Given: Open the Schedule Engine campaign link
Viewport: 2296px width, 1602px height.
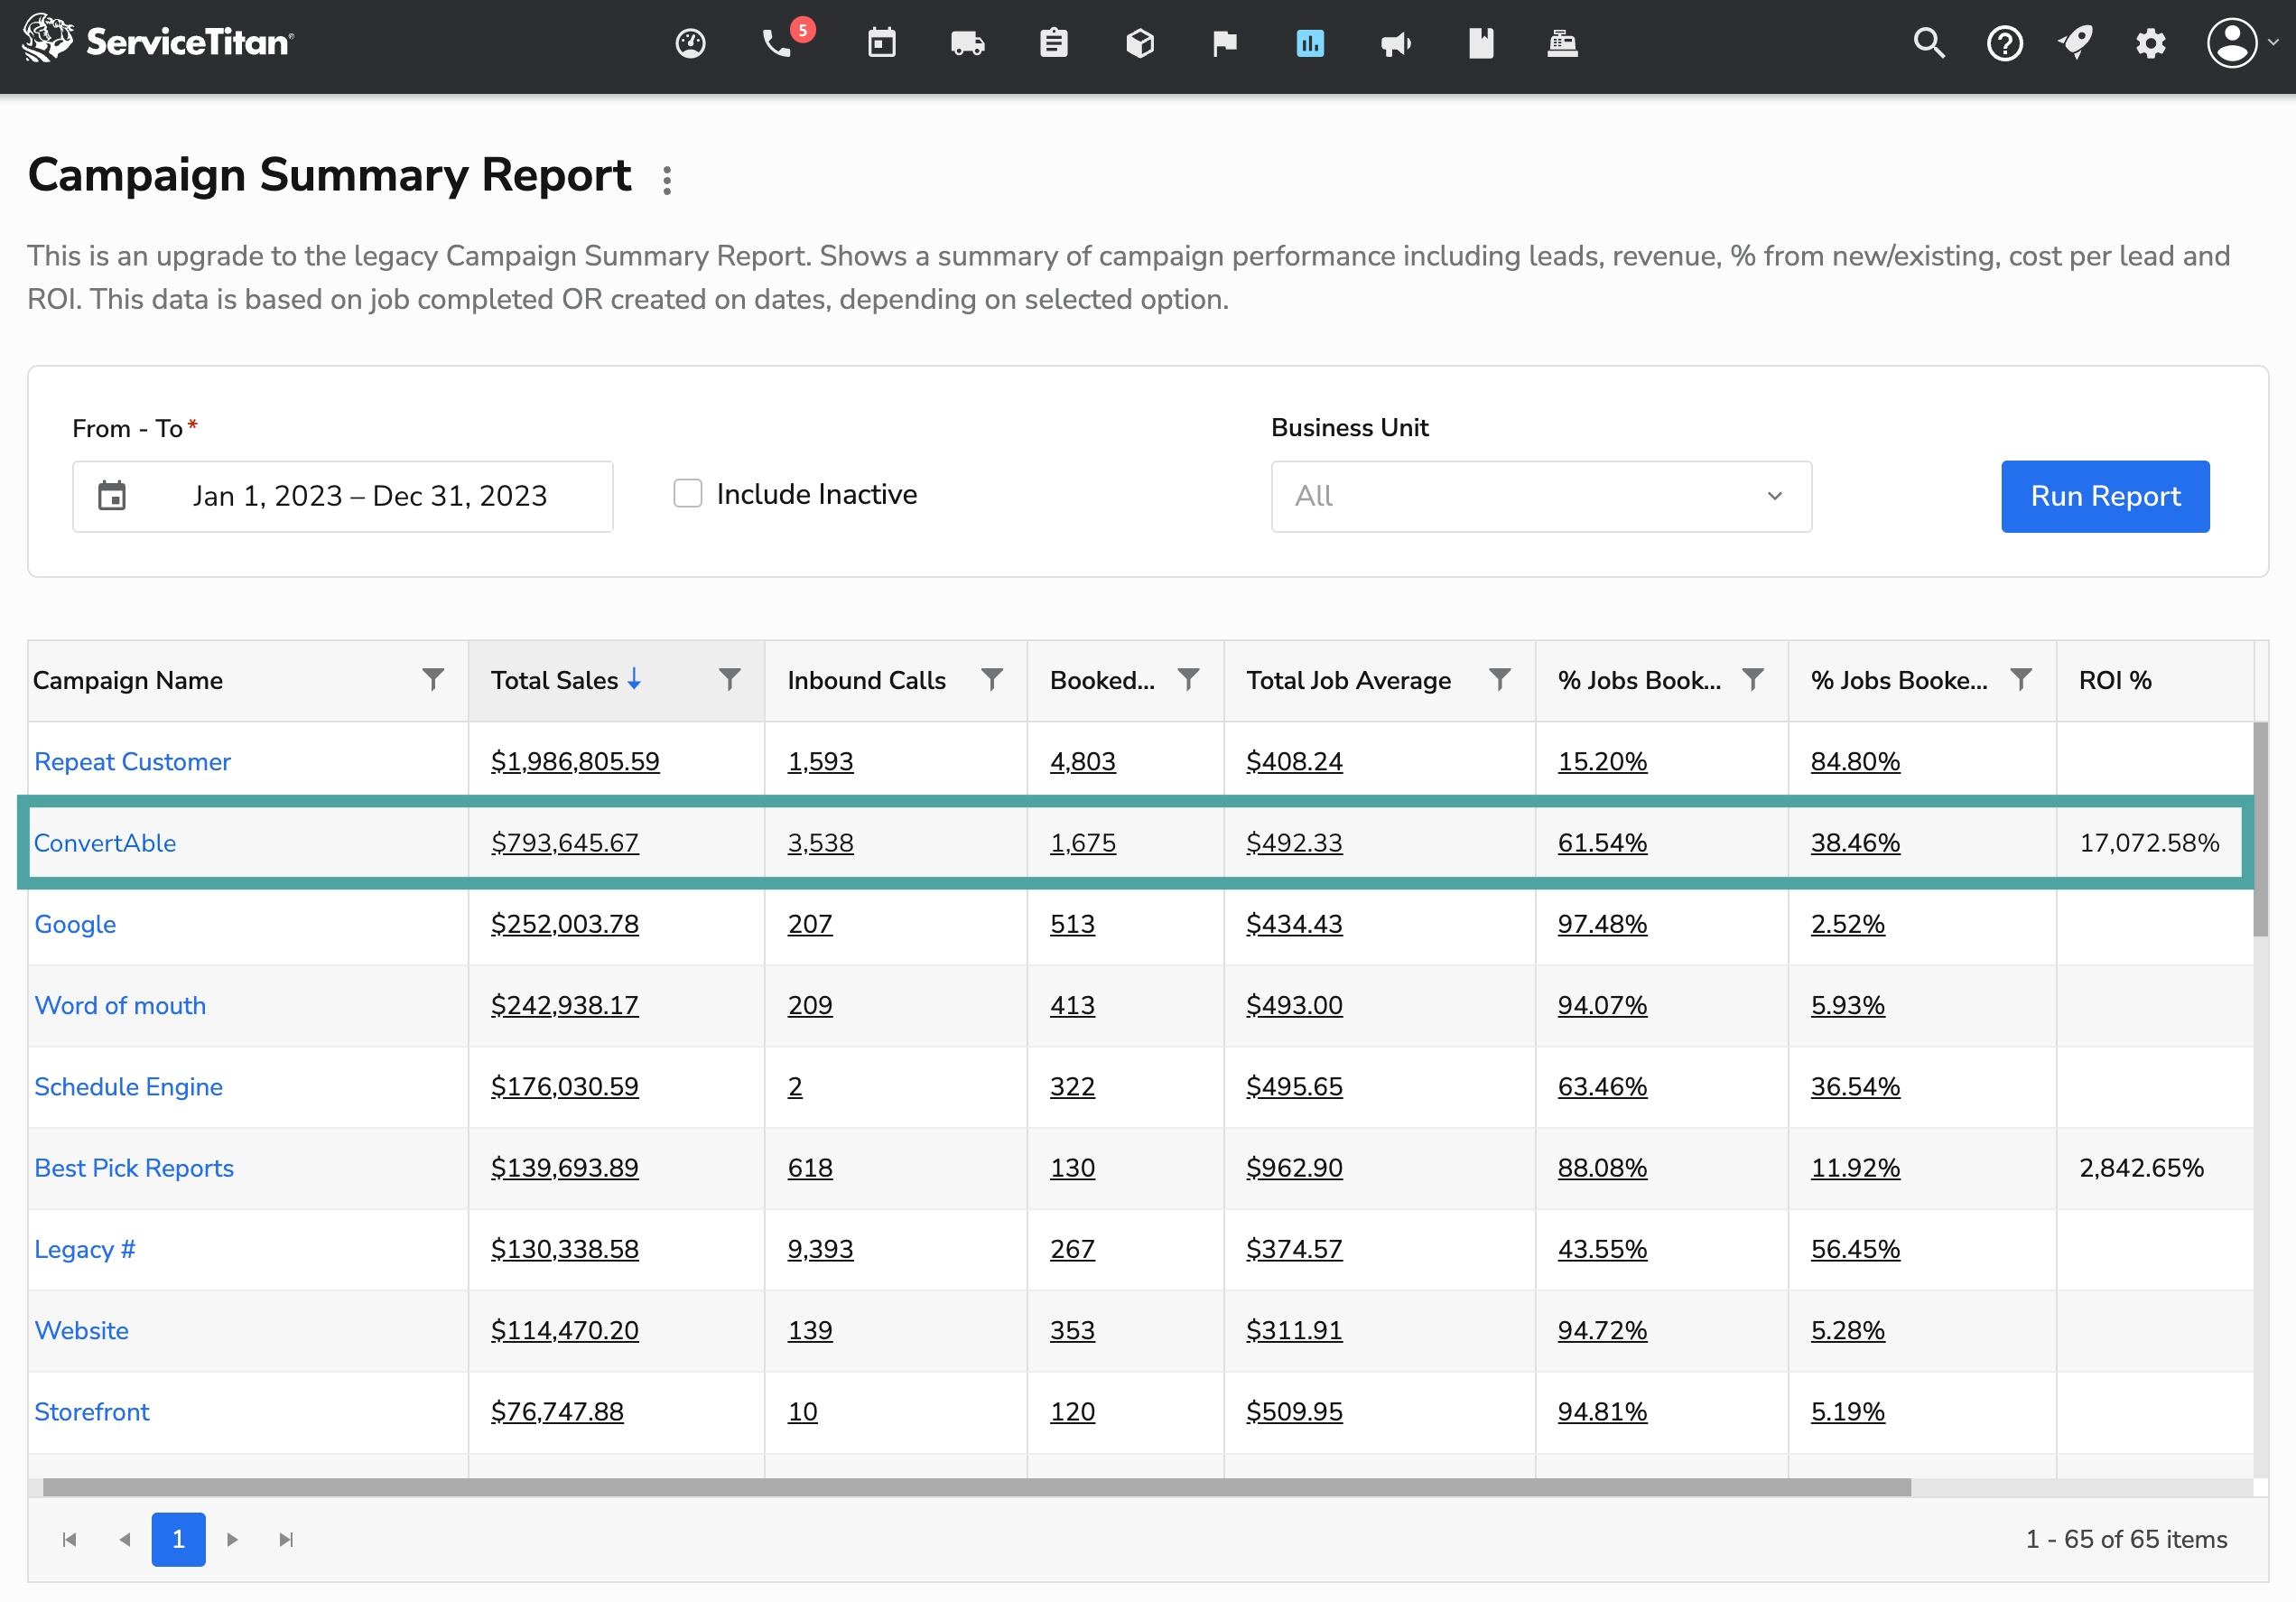Looking at the screenshot, I should (128, 1087).
